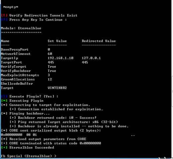The width and height of the screenshot is (173, 159).
Task: Click the "Pinging backdoor..." line
Action: [x=25, y=113]
